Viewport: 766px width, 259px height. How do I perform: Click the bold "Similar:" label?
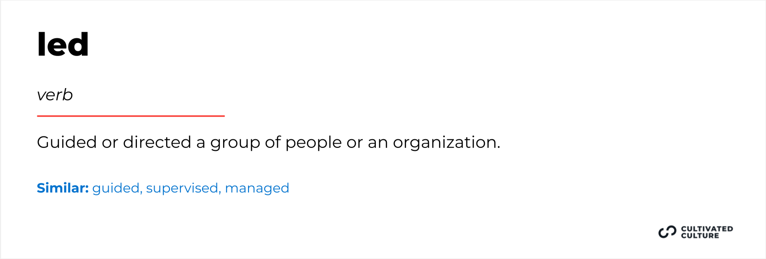(63, 188)
